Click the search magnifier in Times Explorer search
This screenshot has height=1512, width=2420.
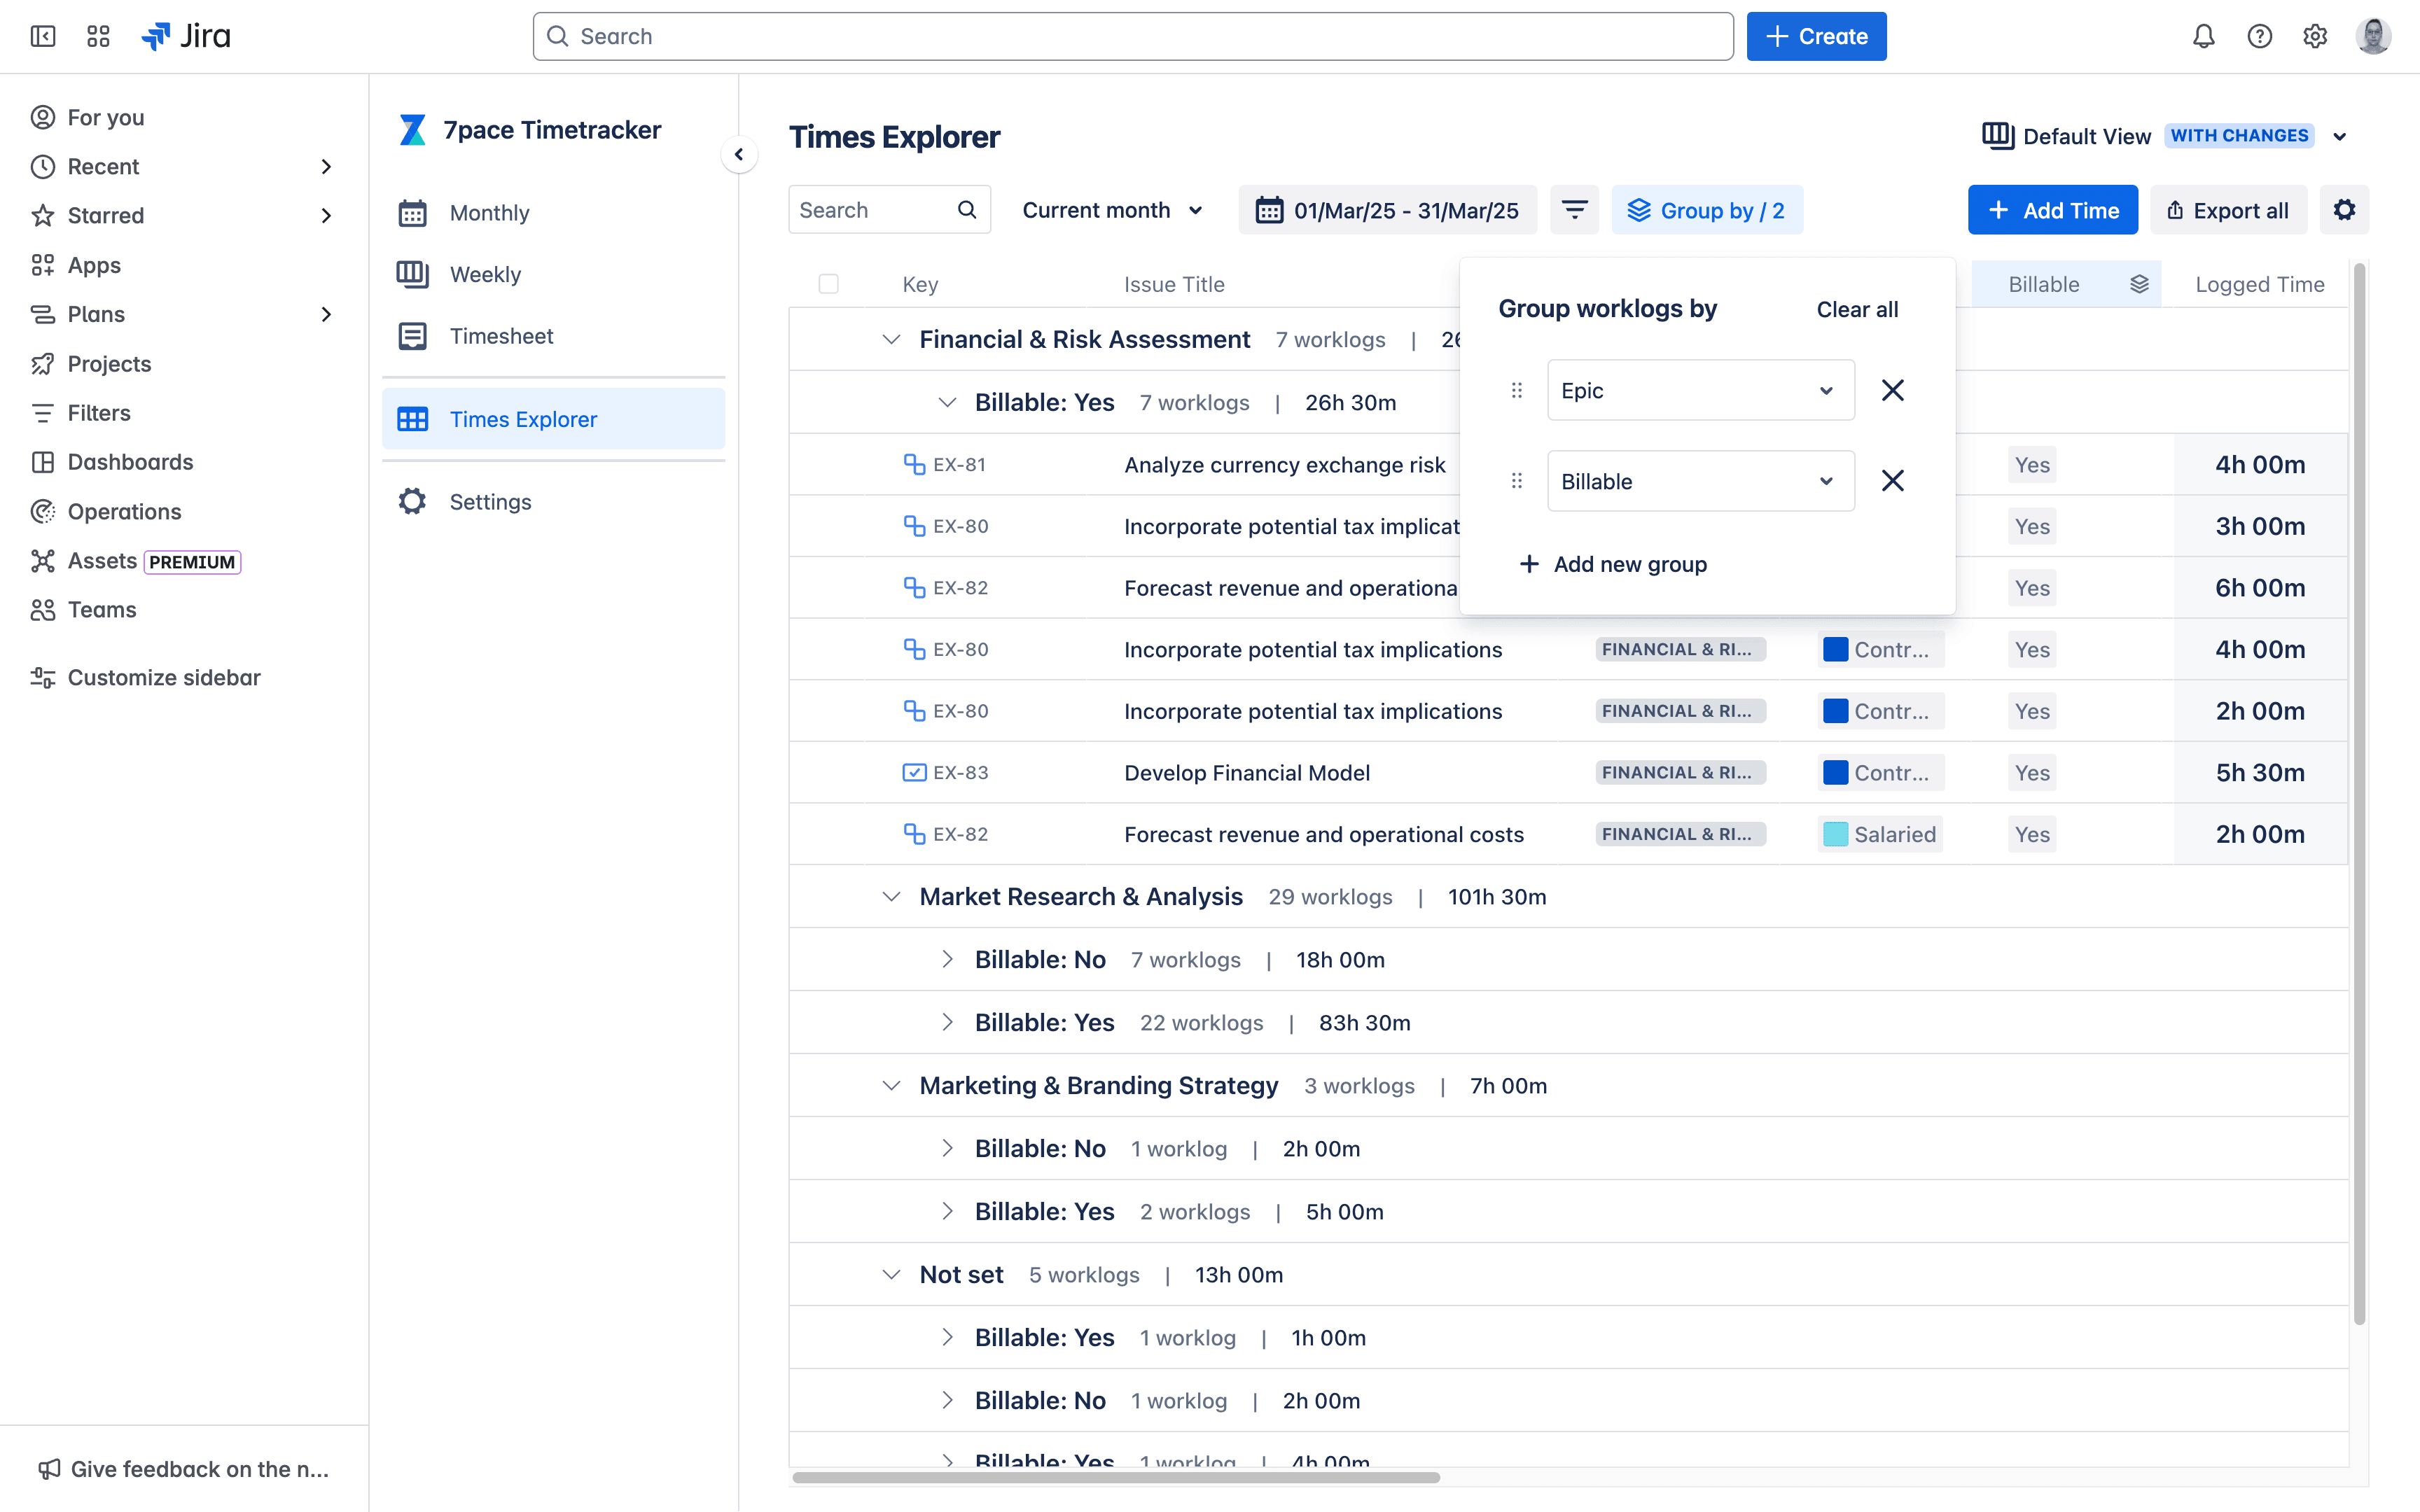(967, 210)
